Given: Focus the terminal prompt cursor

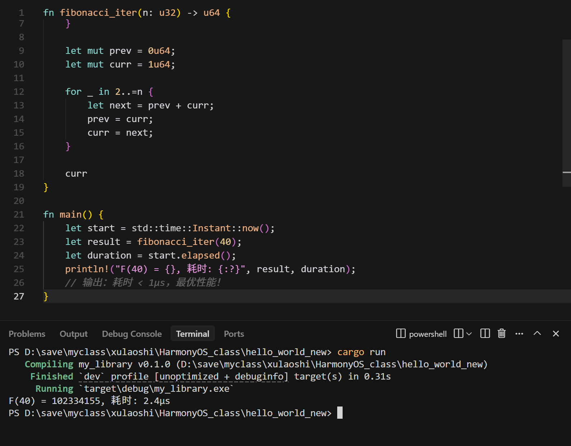Looking at the screenshot, I should (340, 413).
